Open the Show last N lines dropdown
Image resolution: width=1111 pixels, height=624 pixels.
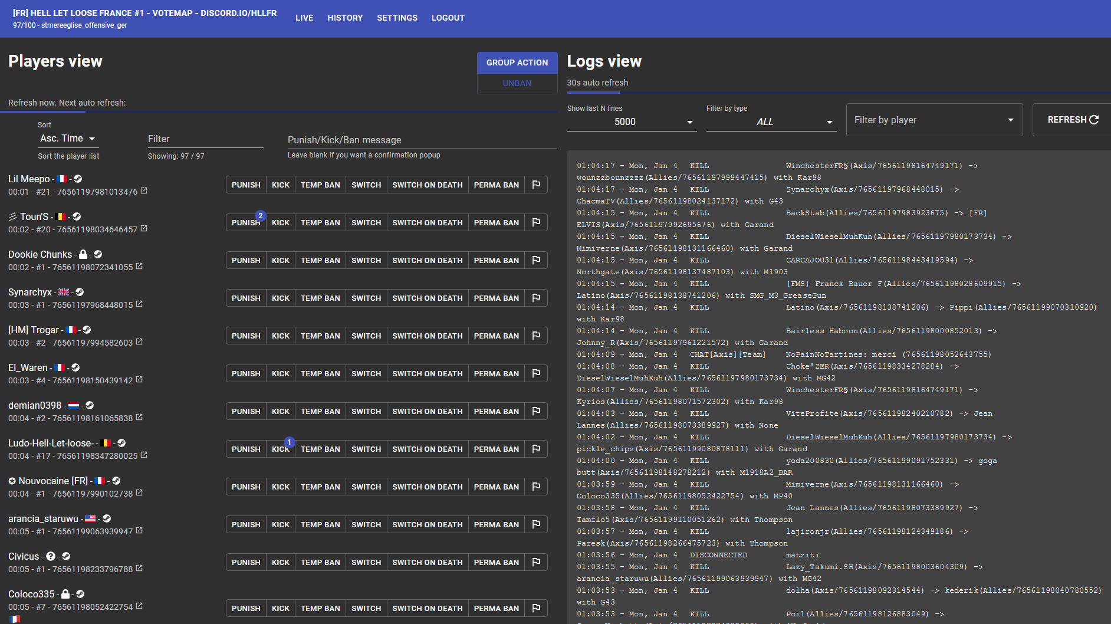(632, 122)
